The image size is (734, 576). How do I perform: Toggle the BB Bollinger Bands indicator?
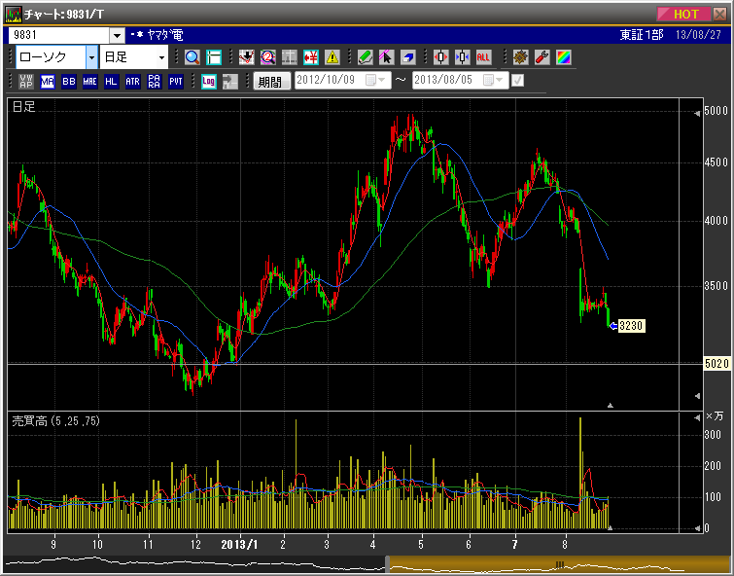[68, 82]
